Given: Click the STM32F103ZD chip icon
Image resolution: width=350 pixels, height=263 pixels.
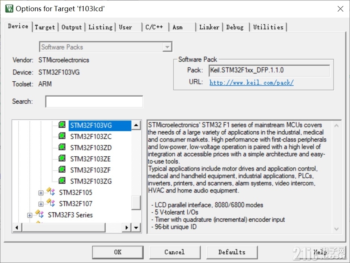Looking at the screenshot, I should coord(62,147).
